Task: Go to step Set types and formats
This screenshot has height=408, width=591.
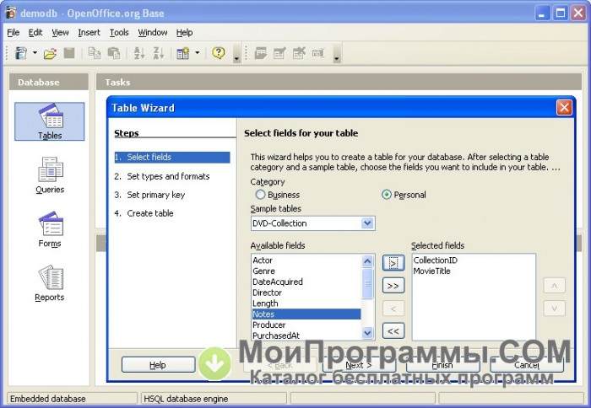Action: coord(162,176)
